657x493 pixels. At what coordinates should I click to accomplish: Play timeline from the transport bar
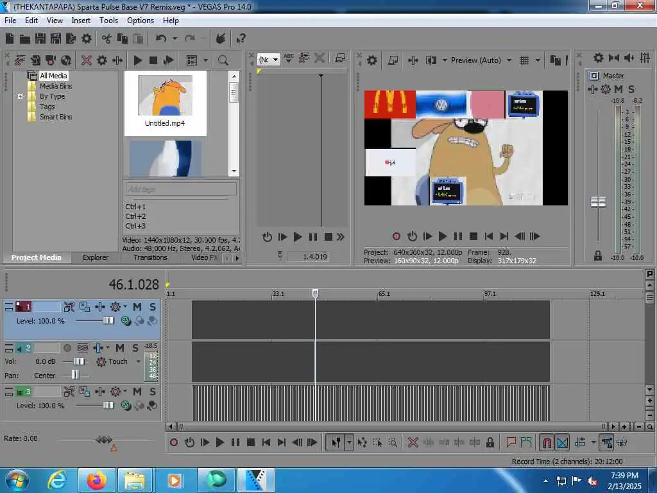[x=219, y=442]
